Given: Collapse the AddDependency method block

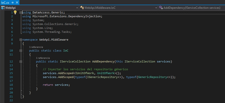Looking at the screenshot, I should tap(21, 61).
